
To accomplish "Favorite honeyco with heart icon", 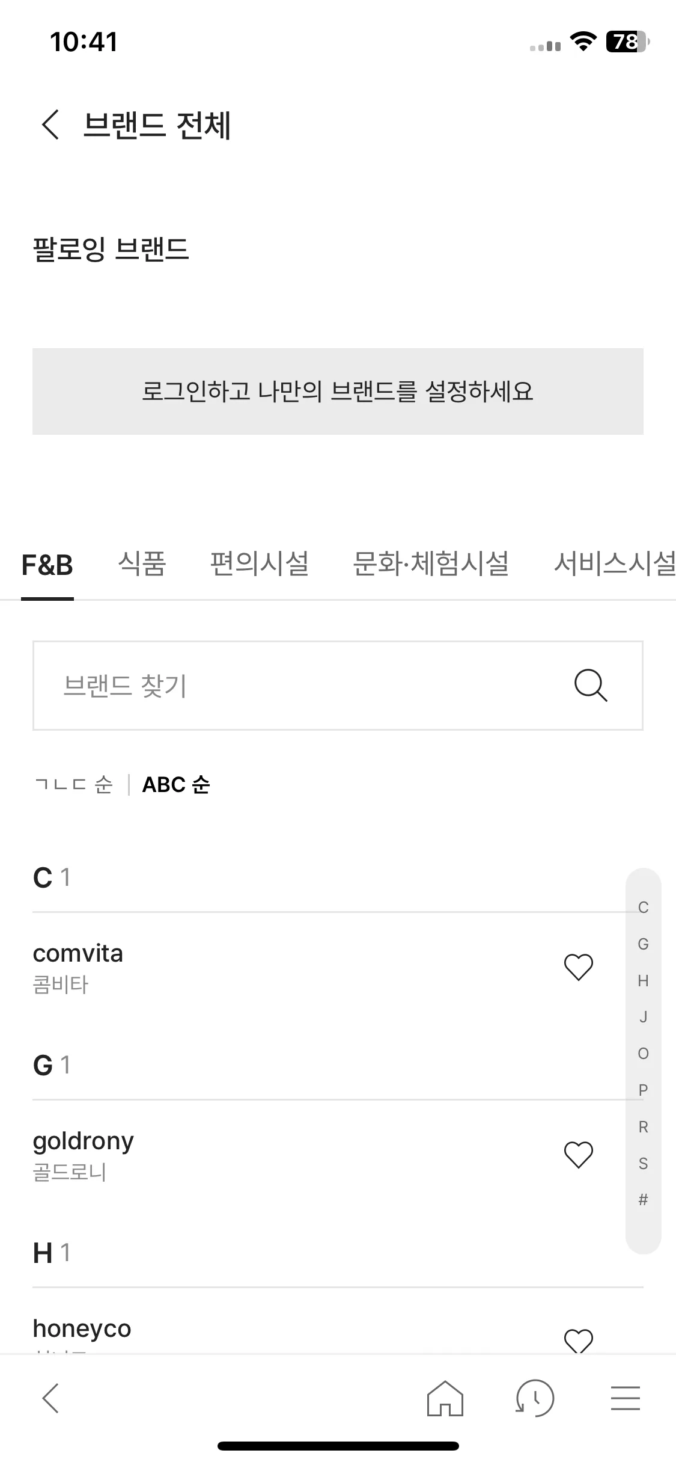I will click(579, 1341).
